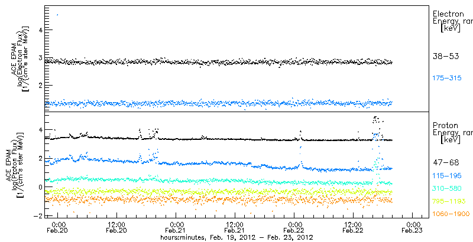Select the blue 115-195 proton energy label
This screenshot has height=242, width=473.
447,175
